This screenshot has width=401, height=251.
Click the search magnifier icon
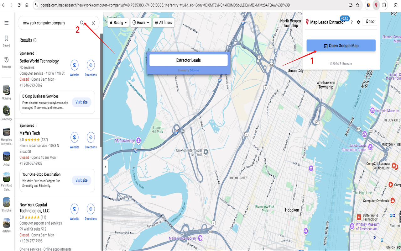[82, 23]
